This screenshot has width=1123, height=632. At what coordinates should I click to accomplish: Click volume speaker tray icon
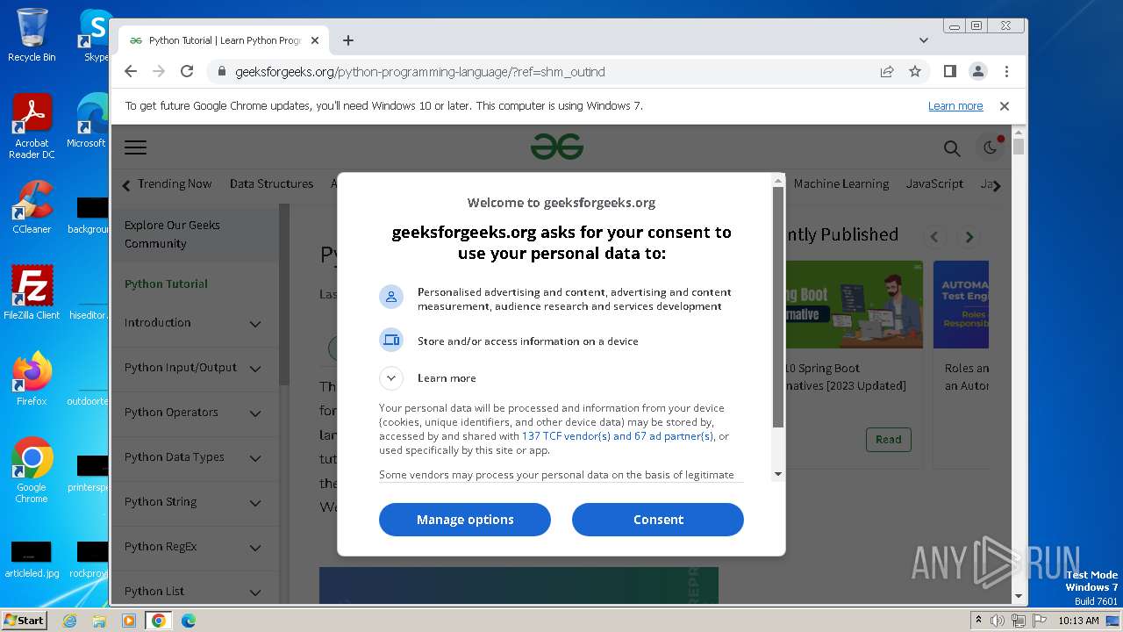998,621
